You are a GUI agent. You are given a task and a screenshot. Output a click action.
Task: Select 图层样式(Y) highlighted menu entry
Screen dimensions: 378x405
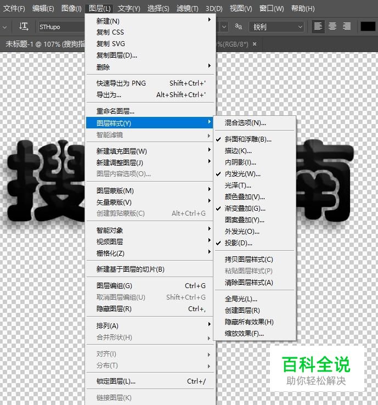150,123
